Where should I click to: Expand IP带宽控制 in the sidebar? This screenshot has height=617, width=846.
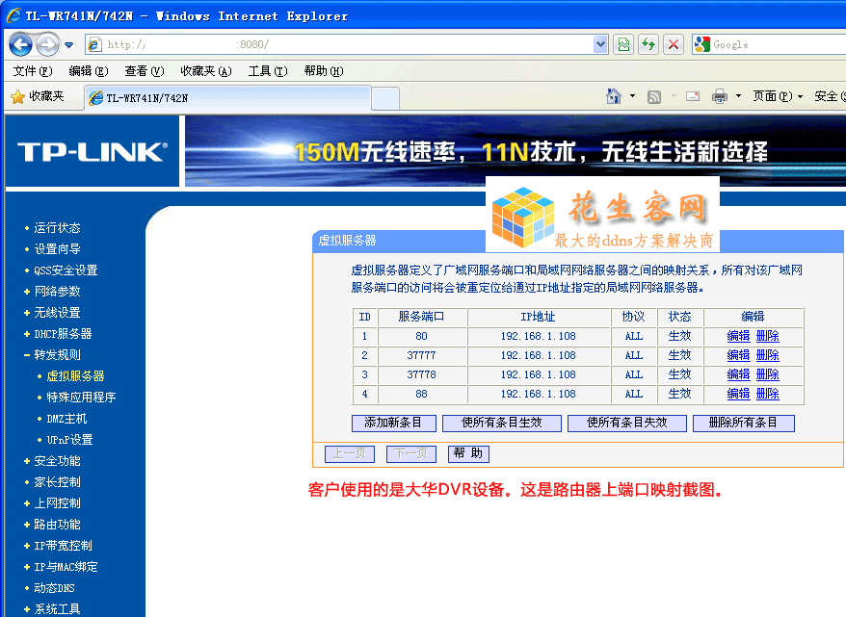(63, 546)
